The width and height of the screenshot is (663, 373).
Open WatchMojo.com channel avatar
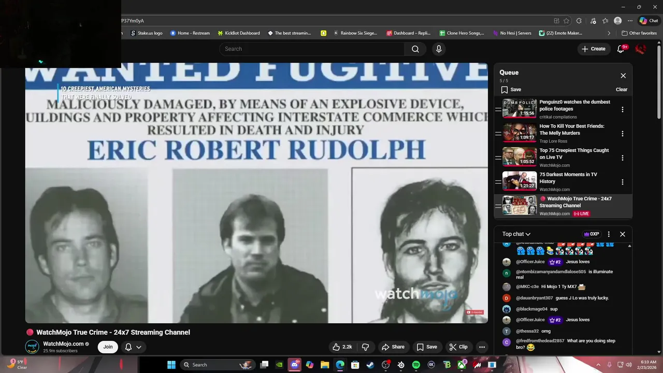(x=32, y=347)
